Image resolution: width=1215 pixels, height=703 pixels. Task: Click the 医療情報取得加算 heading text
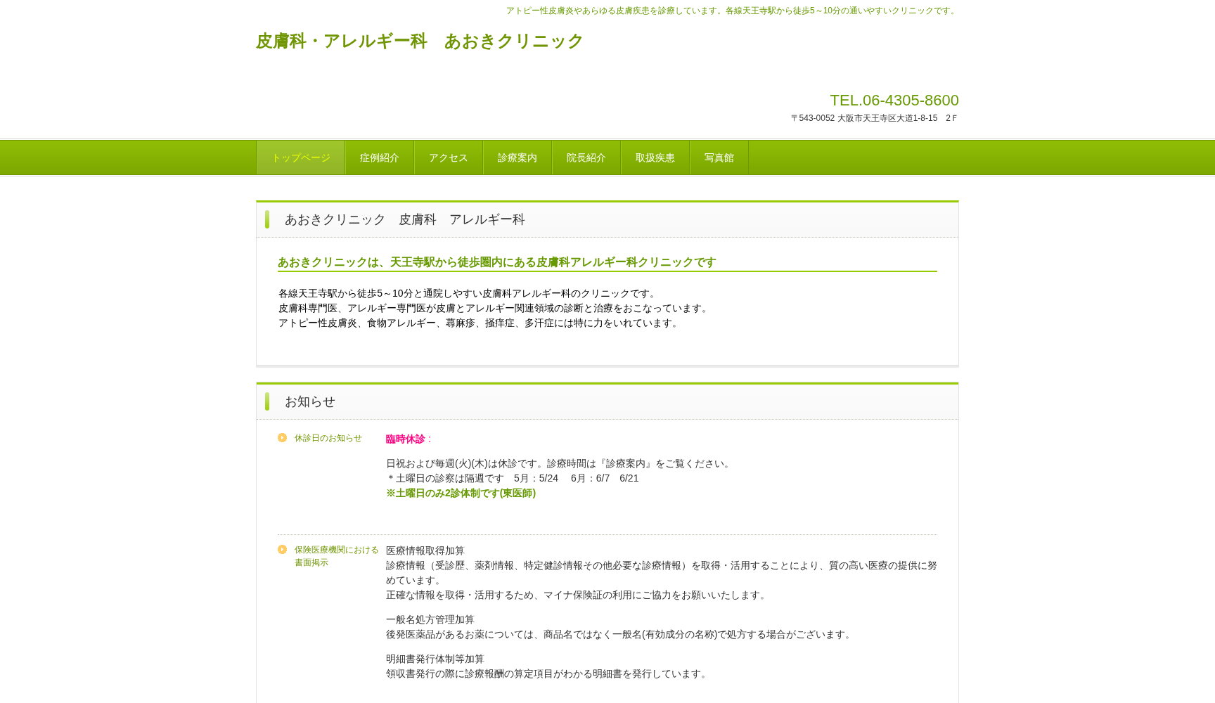pyautogui.click(x=425, y=550)
